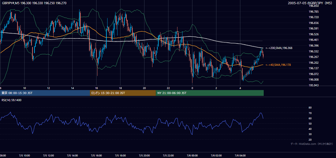The width and height of the screenshot is (336, 158).
Task: Click hour marker 22 under price chart
Action: point(168,88)
